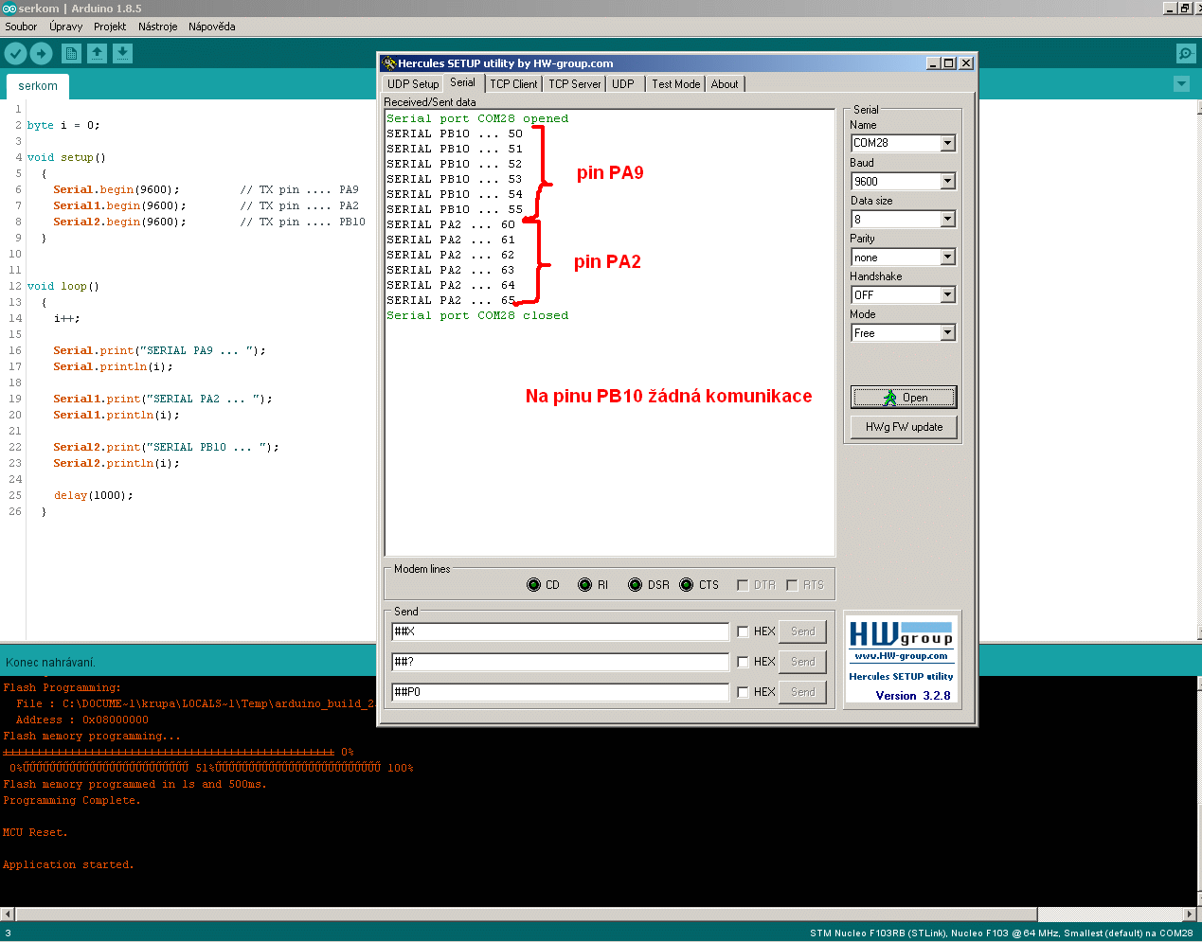Viewport: 1202px width, 942px height.
Task: Check HEX checkbox for the ##P0 row
Action: tap(743, 692)
